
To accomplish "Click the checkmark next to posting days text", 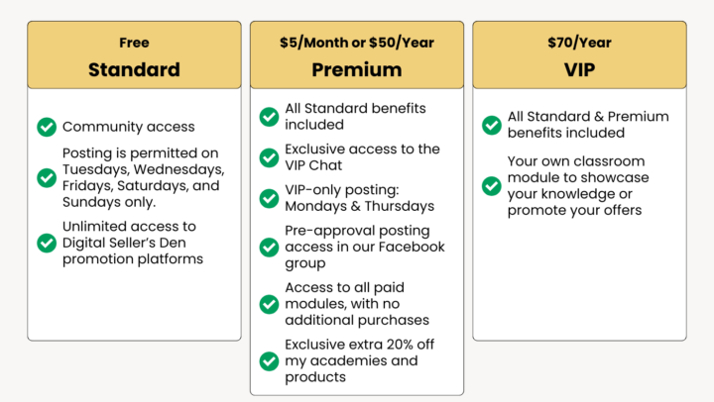I will click(47, 177).
